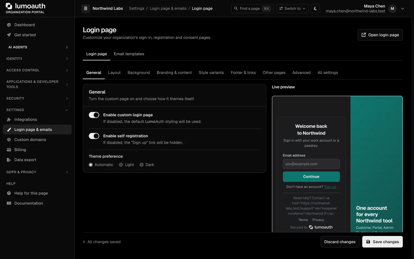Click the M user avatar
The height and width of the screenshot is (259, 414).
[392, 9]
